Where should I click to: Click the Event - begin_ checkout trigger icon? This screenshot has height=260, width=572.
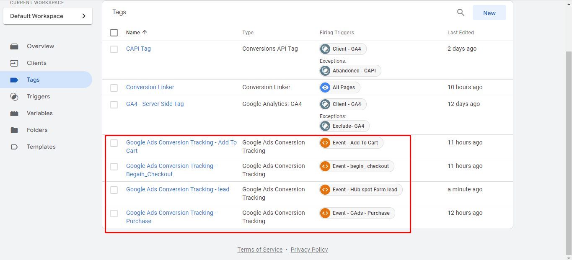325,166
